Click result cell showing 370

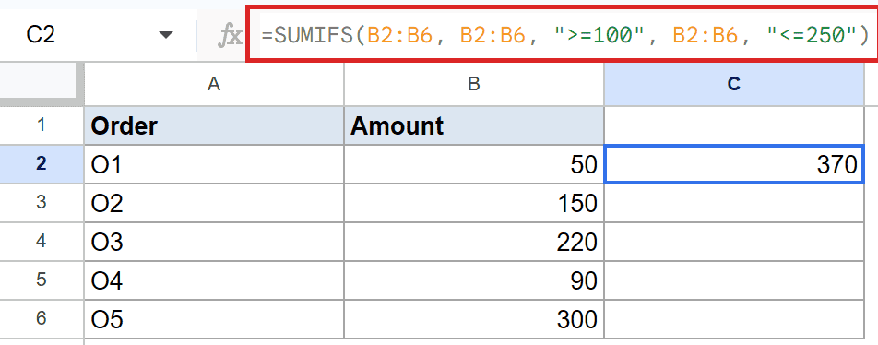733,164
